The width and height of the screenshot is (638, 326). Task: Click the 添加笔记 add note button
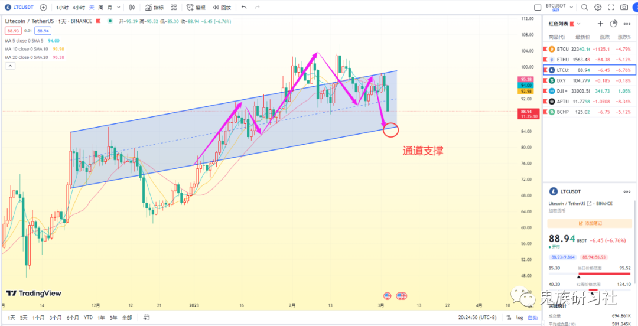click(589, 223)
